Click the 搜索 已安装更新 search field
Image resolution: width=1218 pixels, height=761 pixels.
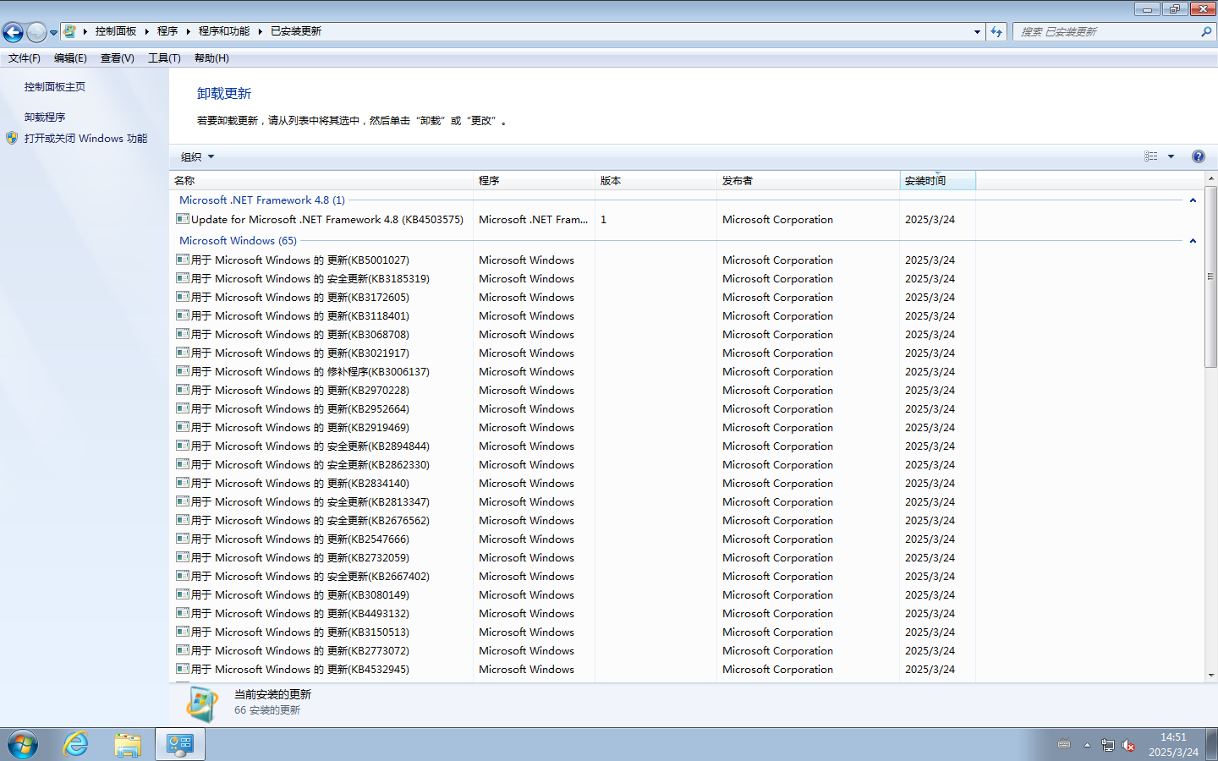[1106, 32]
